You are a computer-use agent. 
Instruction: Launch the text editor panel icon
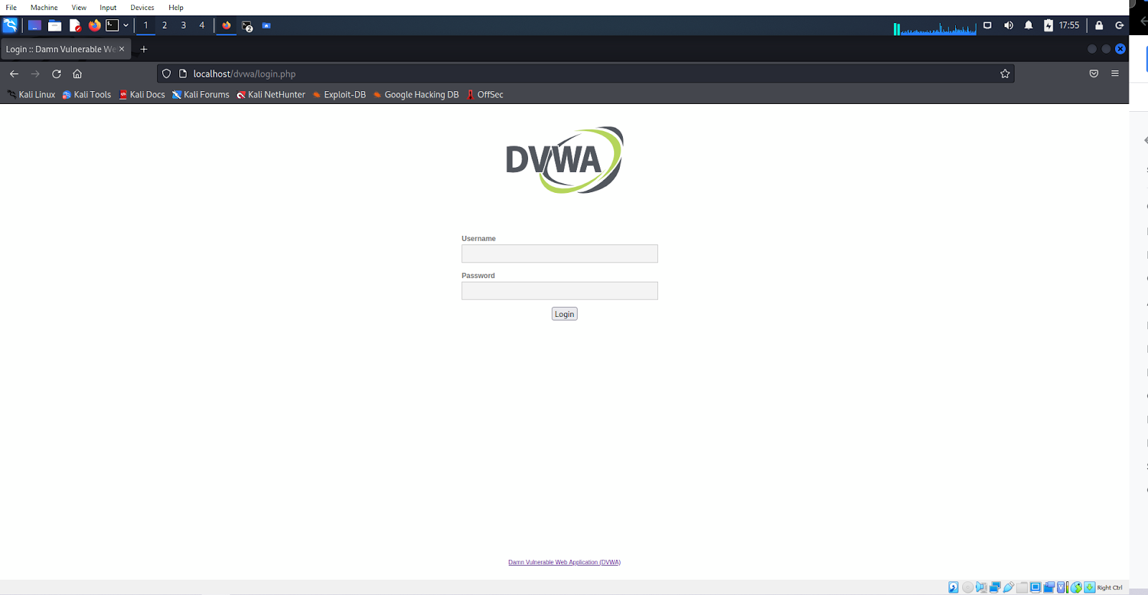75,25
